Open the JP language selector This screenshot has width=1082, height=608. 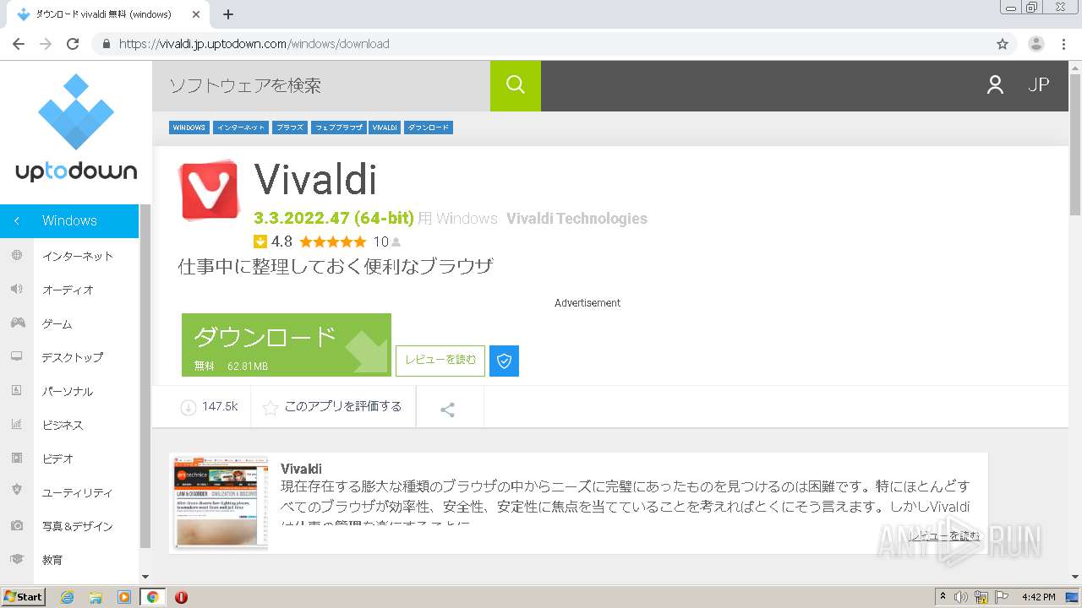point(1039,84)
